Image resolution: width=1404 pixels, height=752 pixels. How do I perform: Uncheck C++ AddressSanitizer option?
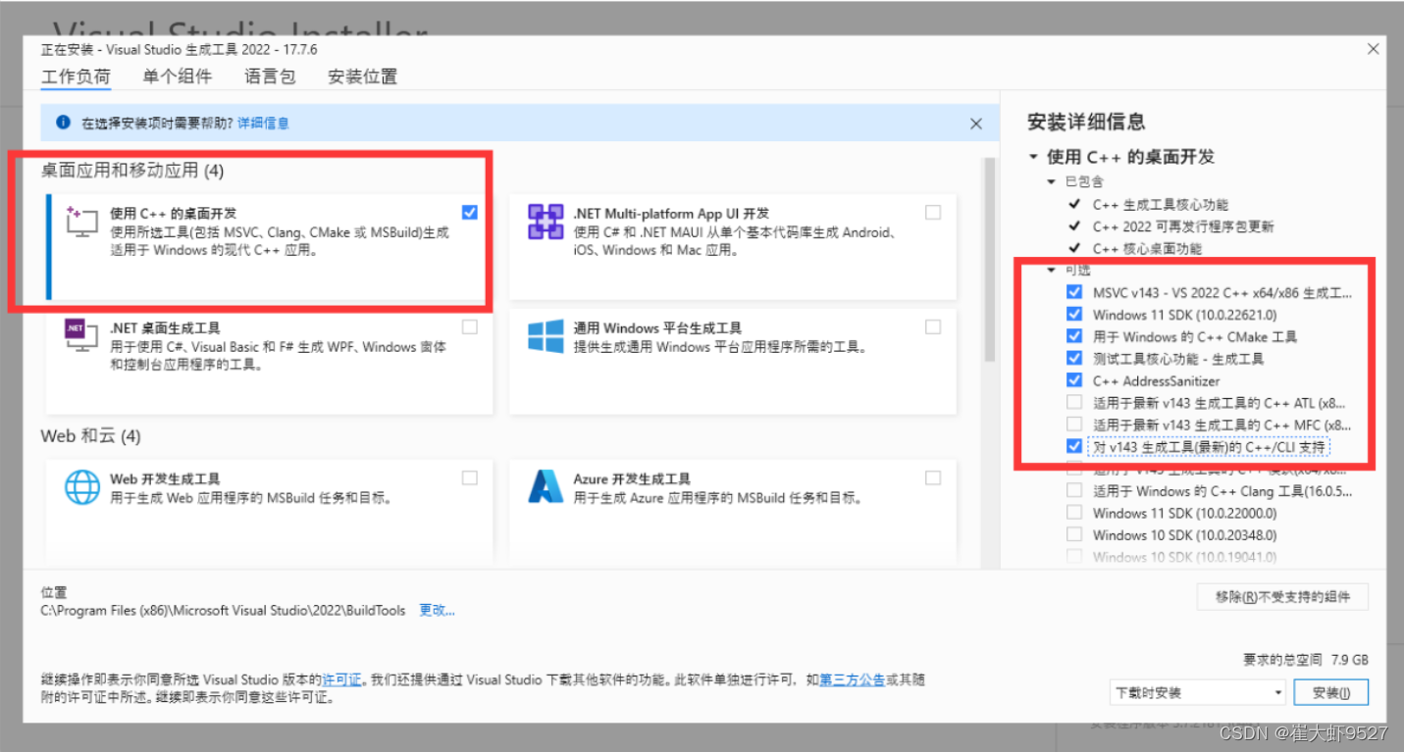[1074, 380]
